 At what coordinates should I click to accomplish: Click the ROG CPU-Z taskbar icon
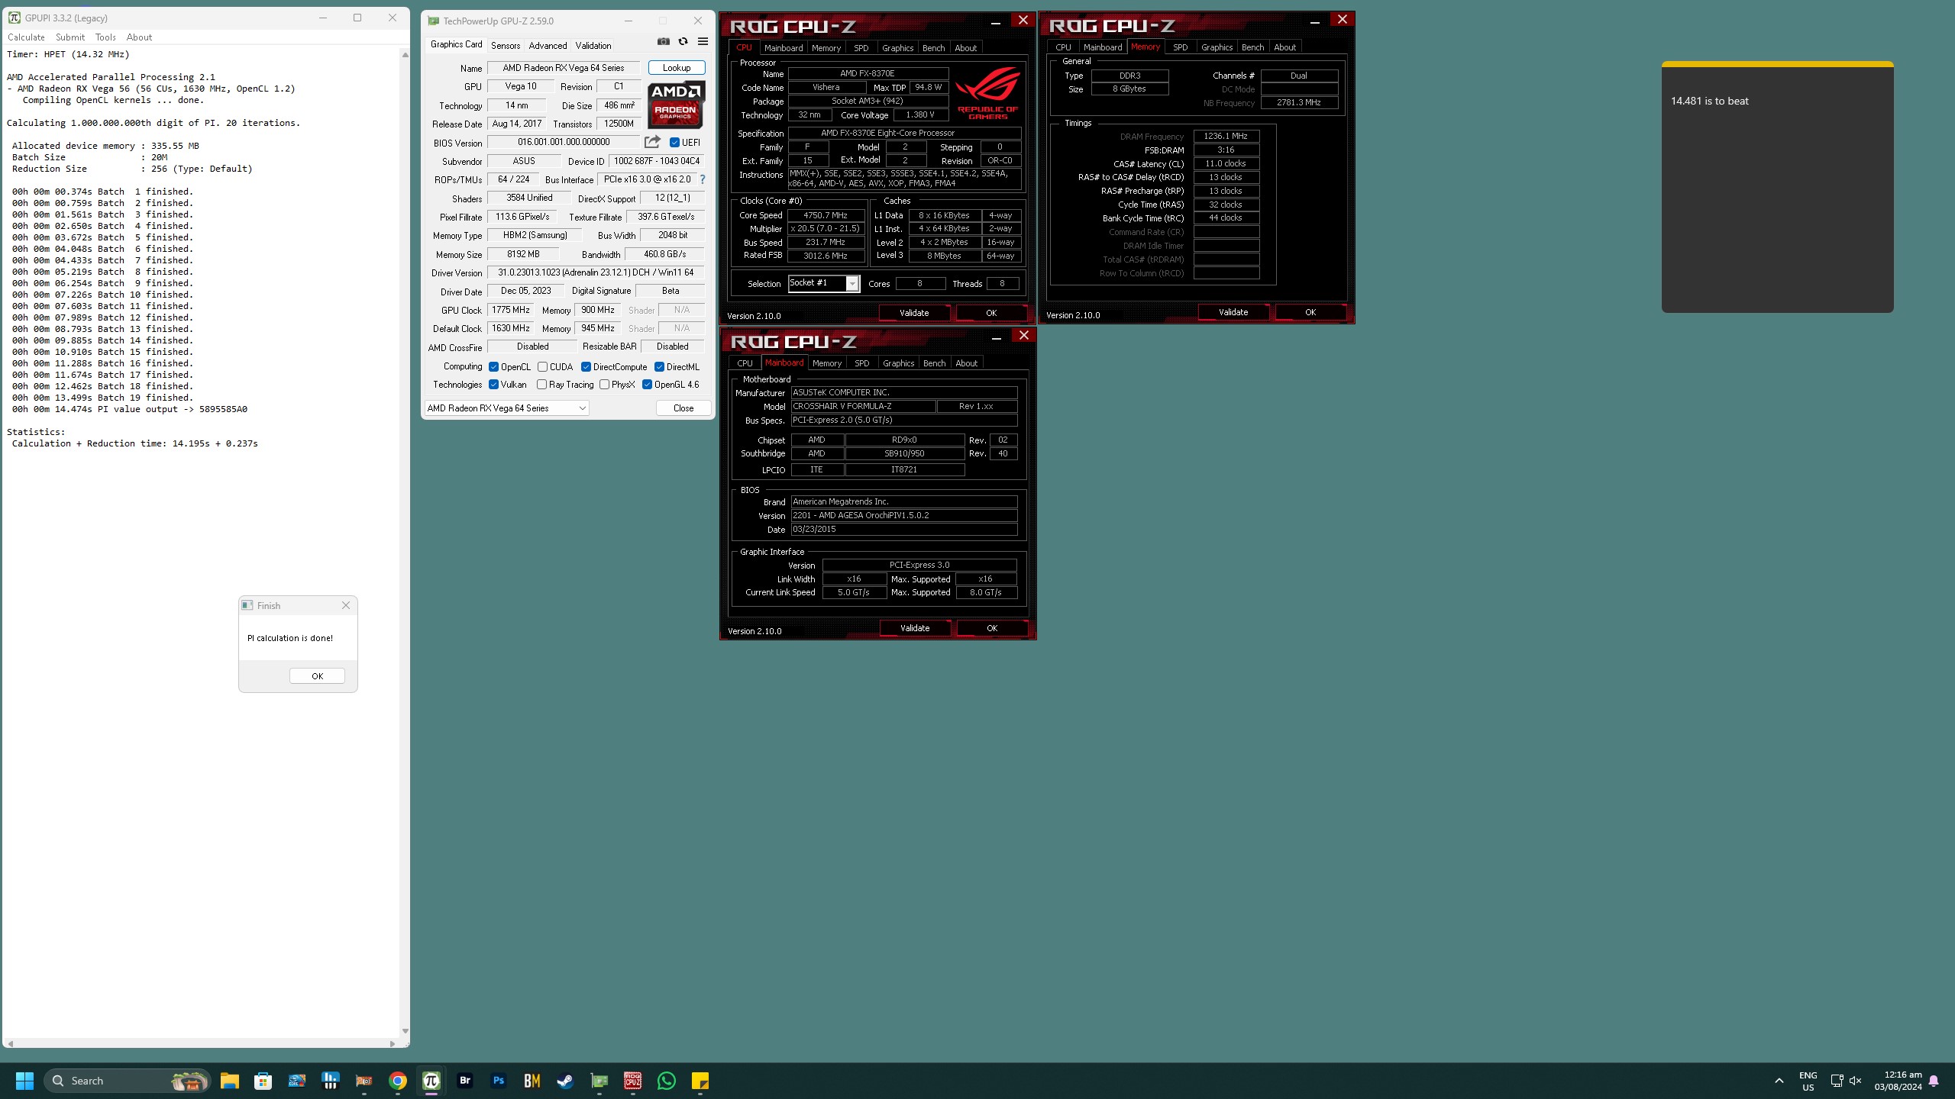(x=633, y=1081)
